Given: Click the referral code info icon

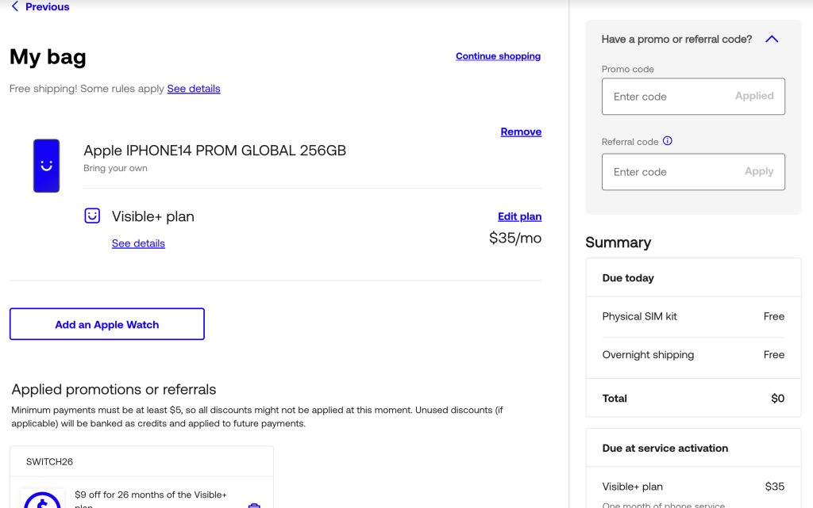Looking at the screenshot, I should (667, 141).
